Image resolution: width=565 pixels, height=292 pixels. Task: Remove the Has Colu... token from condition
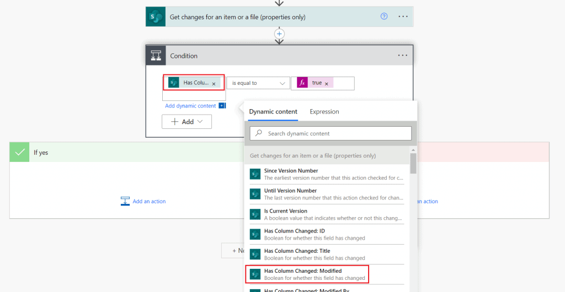[214, 83]
